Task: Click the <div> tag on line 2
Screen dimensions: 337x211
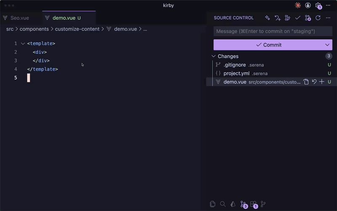Action: pos(40,52)
